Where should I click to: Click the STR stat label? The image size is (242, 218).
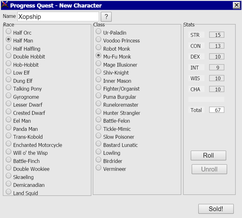(196, 35)
